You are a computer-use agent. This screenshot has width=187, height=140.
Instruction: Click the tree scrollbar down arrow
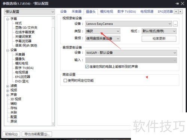click(x=53, y=124)
